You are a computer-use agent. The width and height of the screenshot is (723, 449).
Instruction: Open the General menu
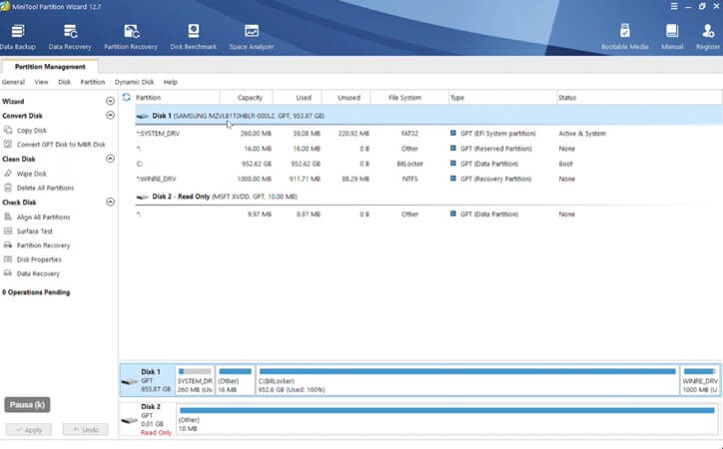click(13, 82)
